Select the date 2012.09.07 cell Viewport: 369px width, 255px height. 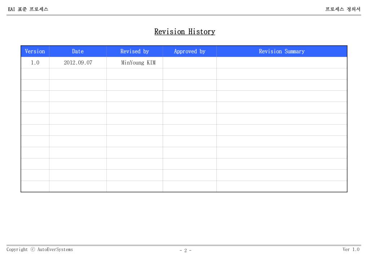pos(78,63)
